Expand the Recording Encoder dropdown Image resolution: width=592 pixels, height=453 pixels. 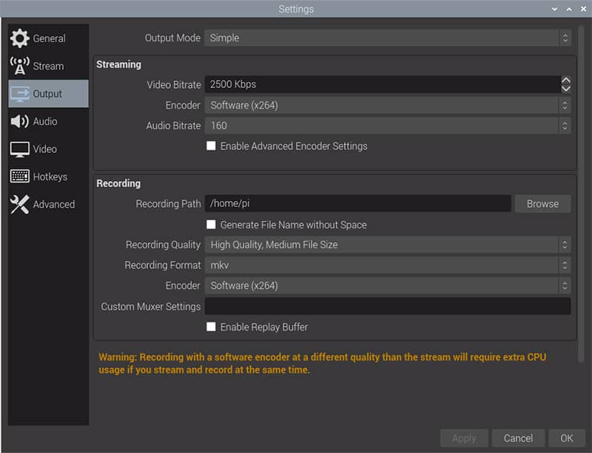[387, 285]
